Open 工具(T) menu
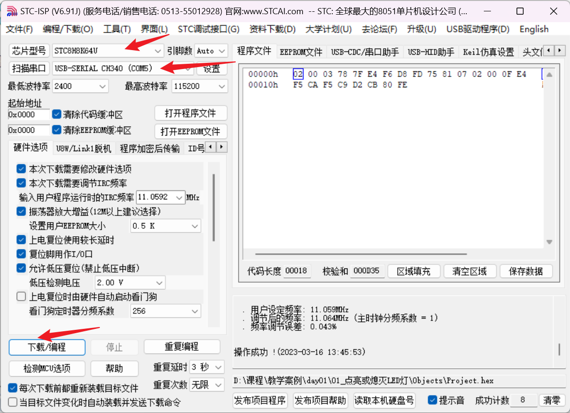The width and height of the screenshot is (570, 413). (117, 29)
